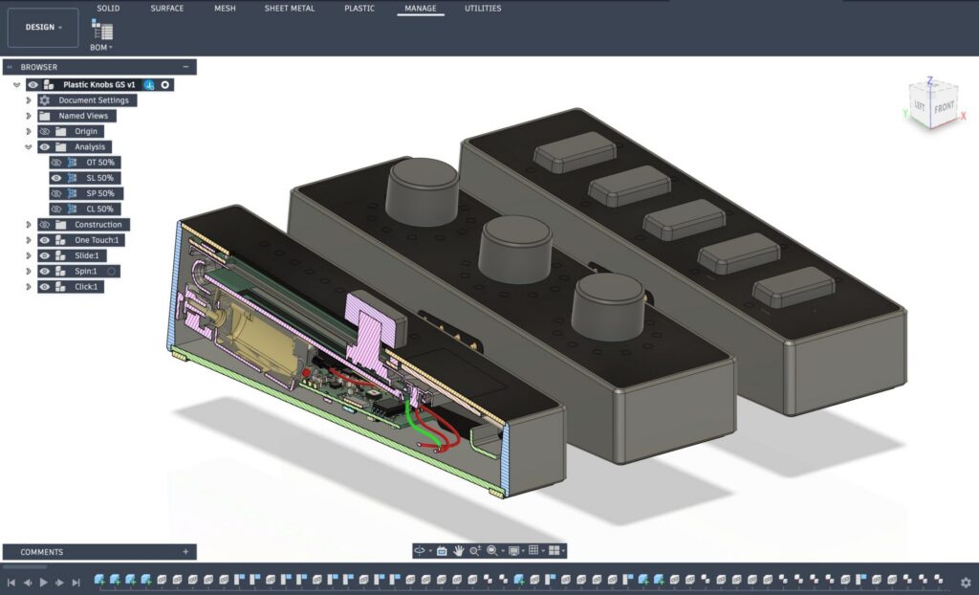Click the Spin:1 component icon

tap(60, 272)
